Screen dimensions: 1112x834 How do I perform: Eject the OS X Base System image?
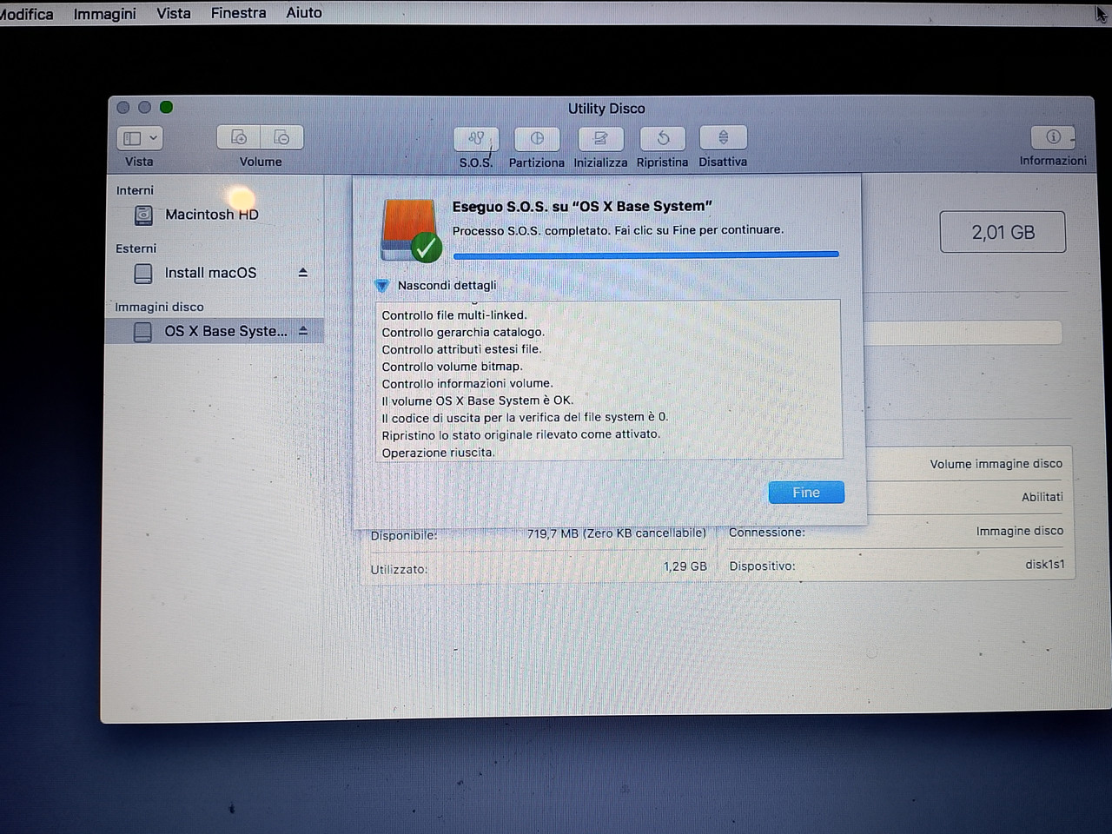[x=303, y=331]
